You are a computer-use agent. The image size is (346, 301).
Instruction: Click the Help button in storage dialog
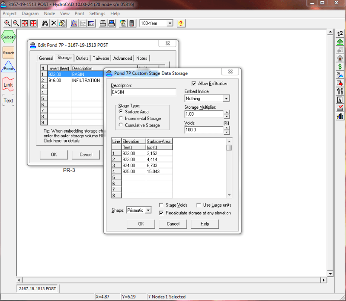point(205,223)
